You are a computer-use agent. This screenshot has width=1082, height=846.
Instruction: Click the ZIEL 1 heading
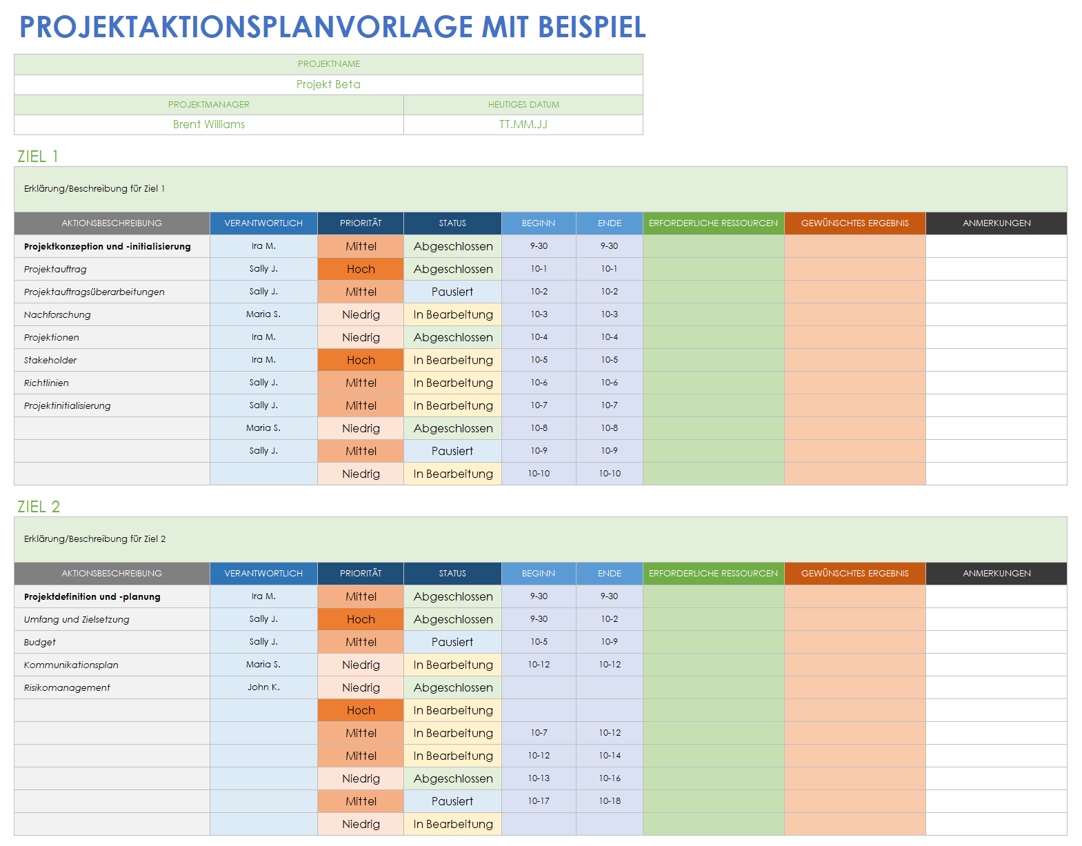pyautogui.click(x=38, y=157)
